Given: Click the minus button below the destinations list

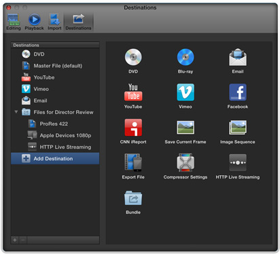Looking at the screenshot, I should (x=23, y=240).
